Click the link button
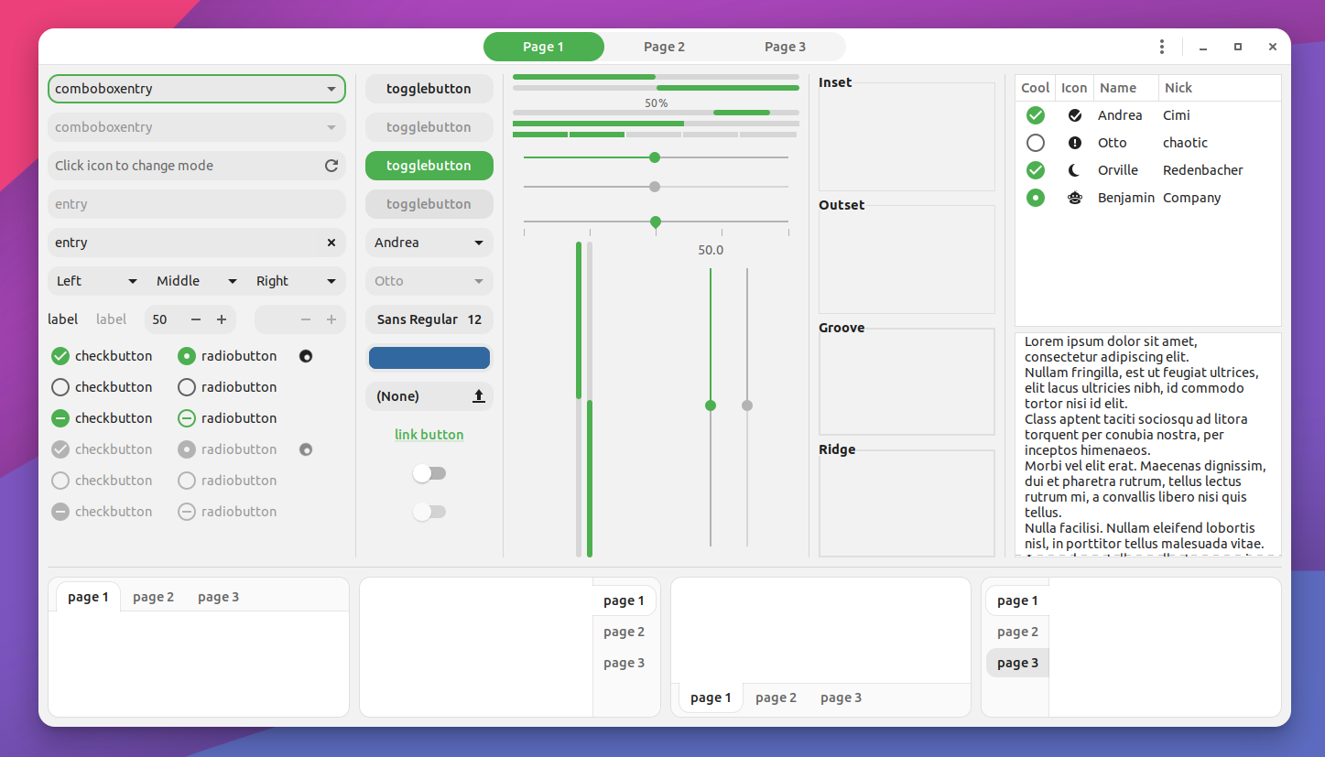Screen dimensions: 1325x757 pos(429,434)
